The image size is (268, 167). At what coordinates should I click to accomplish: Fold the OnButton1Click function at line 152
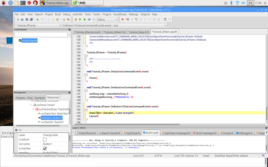(x=85, y=110)
